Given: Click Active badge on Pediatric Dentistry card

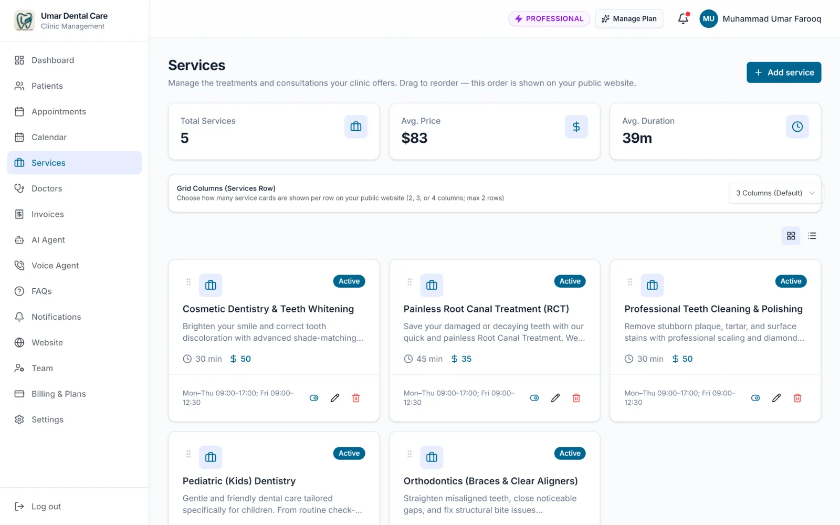Looking at the screenshot, I should 349,453.
